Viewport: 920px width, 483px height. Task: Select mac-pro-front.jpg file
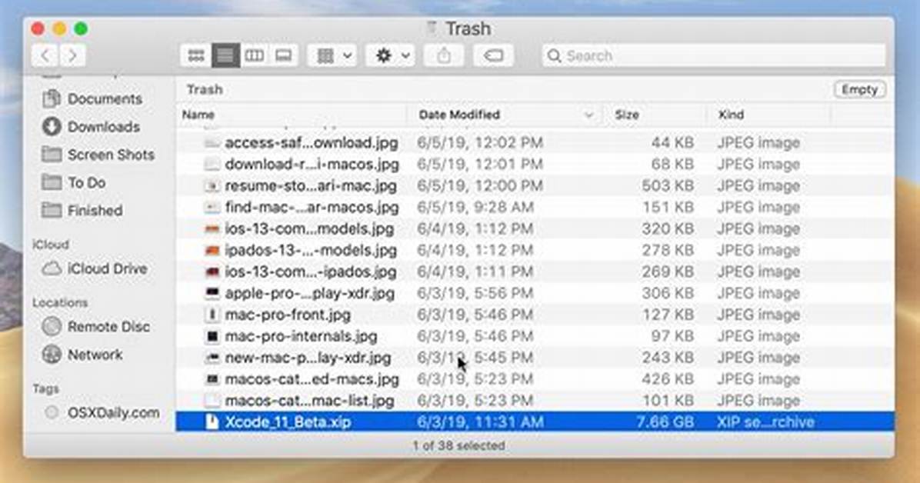tap(535, 315)
